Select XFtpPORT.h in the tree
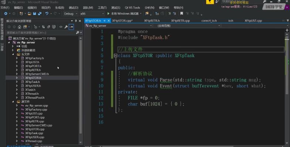The height and width of the screenshot is (147, 290). point(33,66)
